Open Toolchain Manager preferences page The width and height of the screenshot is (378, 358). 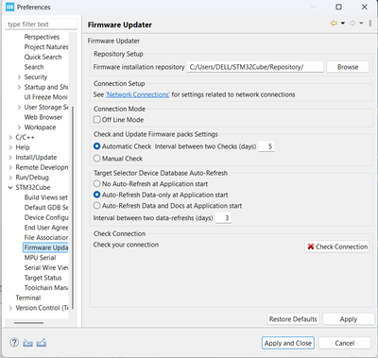(46, 288)
